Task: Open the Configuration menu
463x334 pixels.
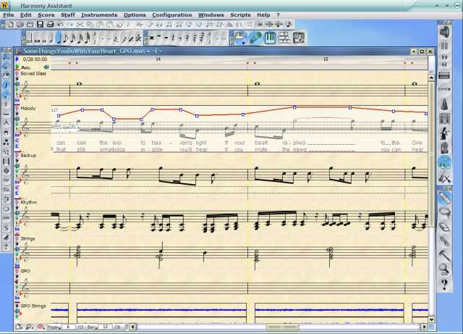Action: point(172,14)
